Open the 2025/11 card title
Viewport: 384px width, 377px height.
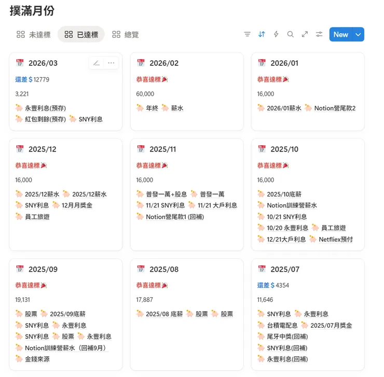[x=162, y=149]
